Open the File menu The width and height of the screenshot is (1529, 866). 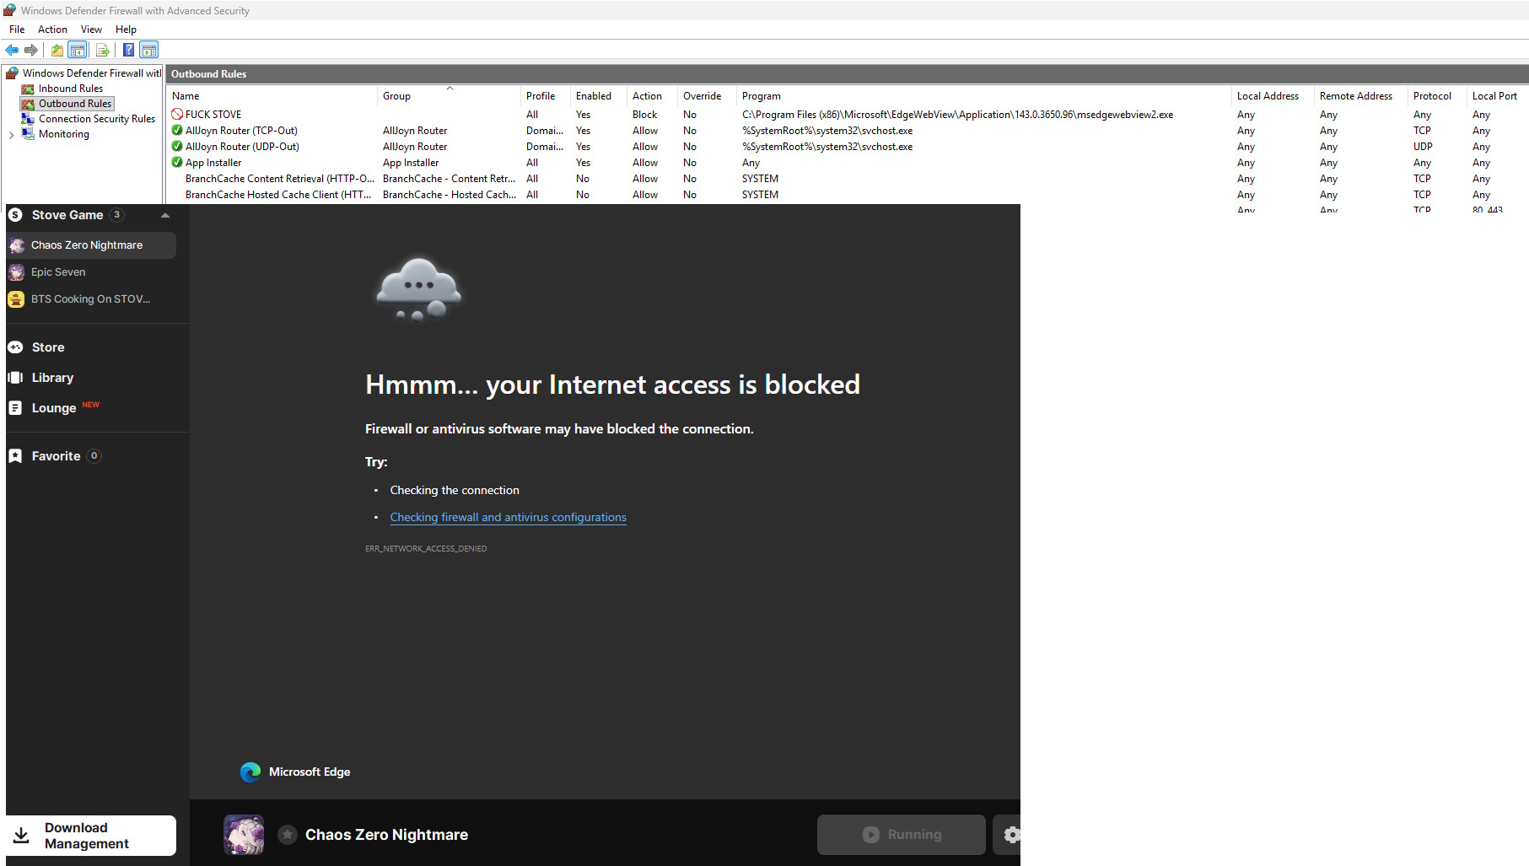point(17,30)
